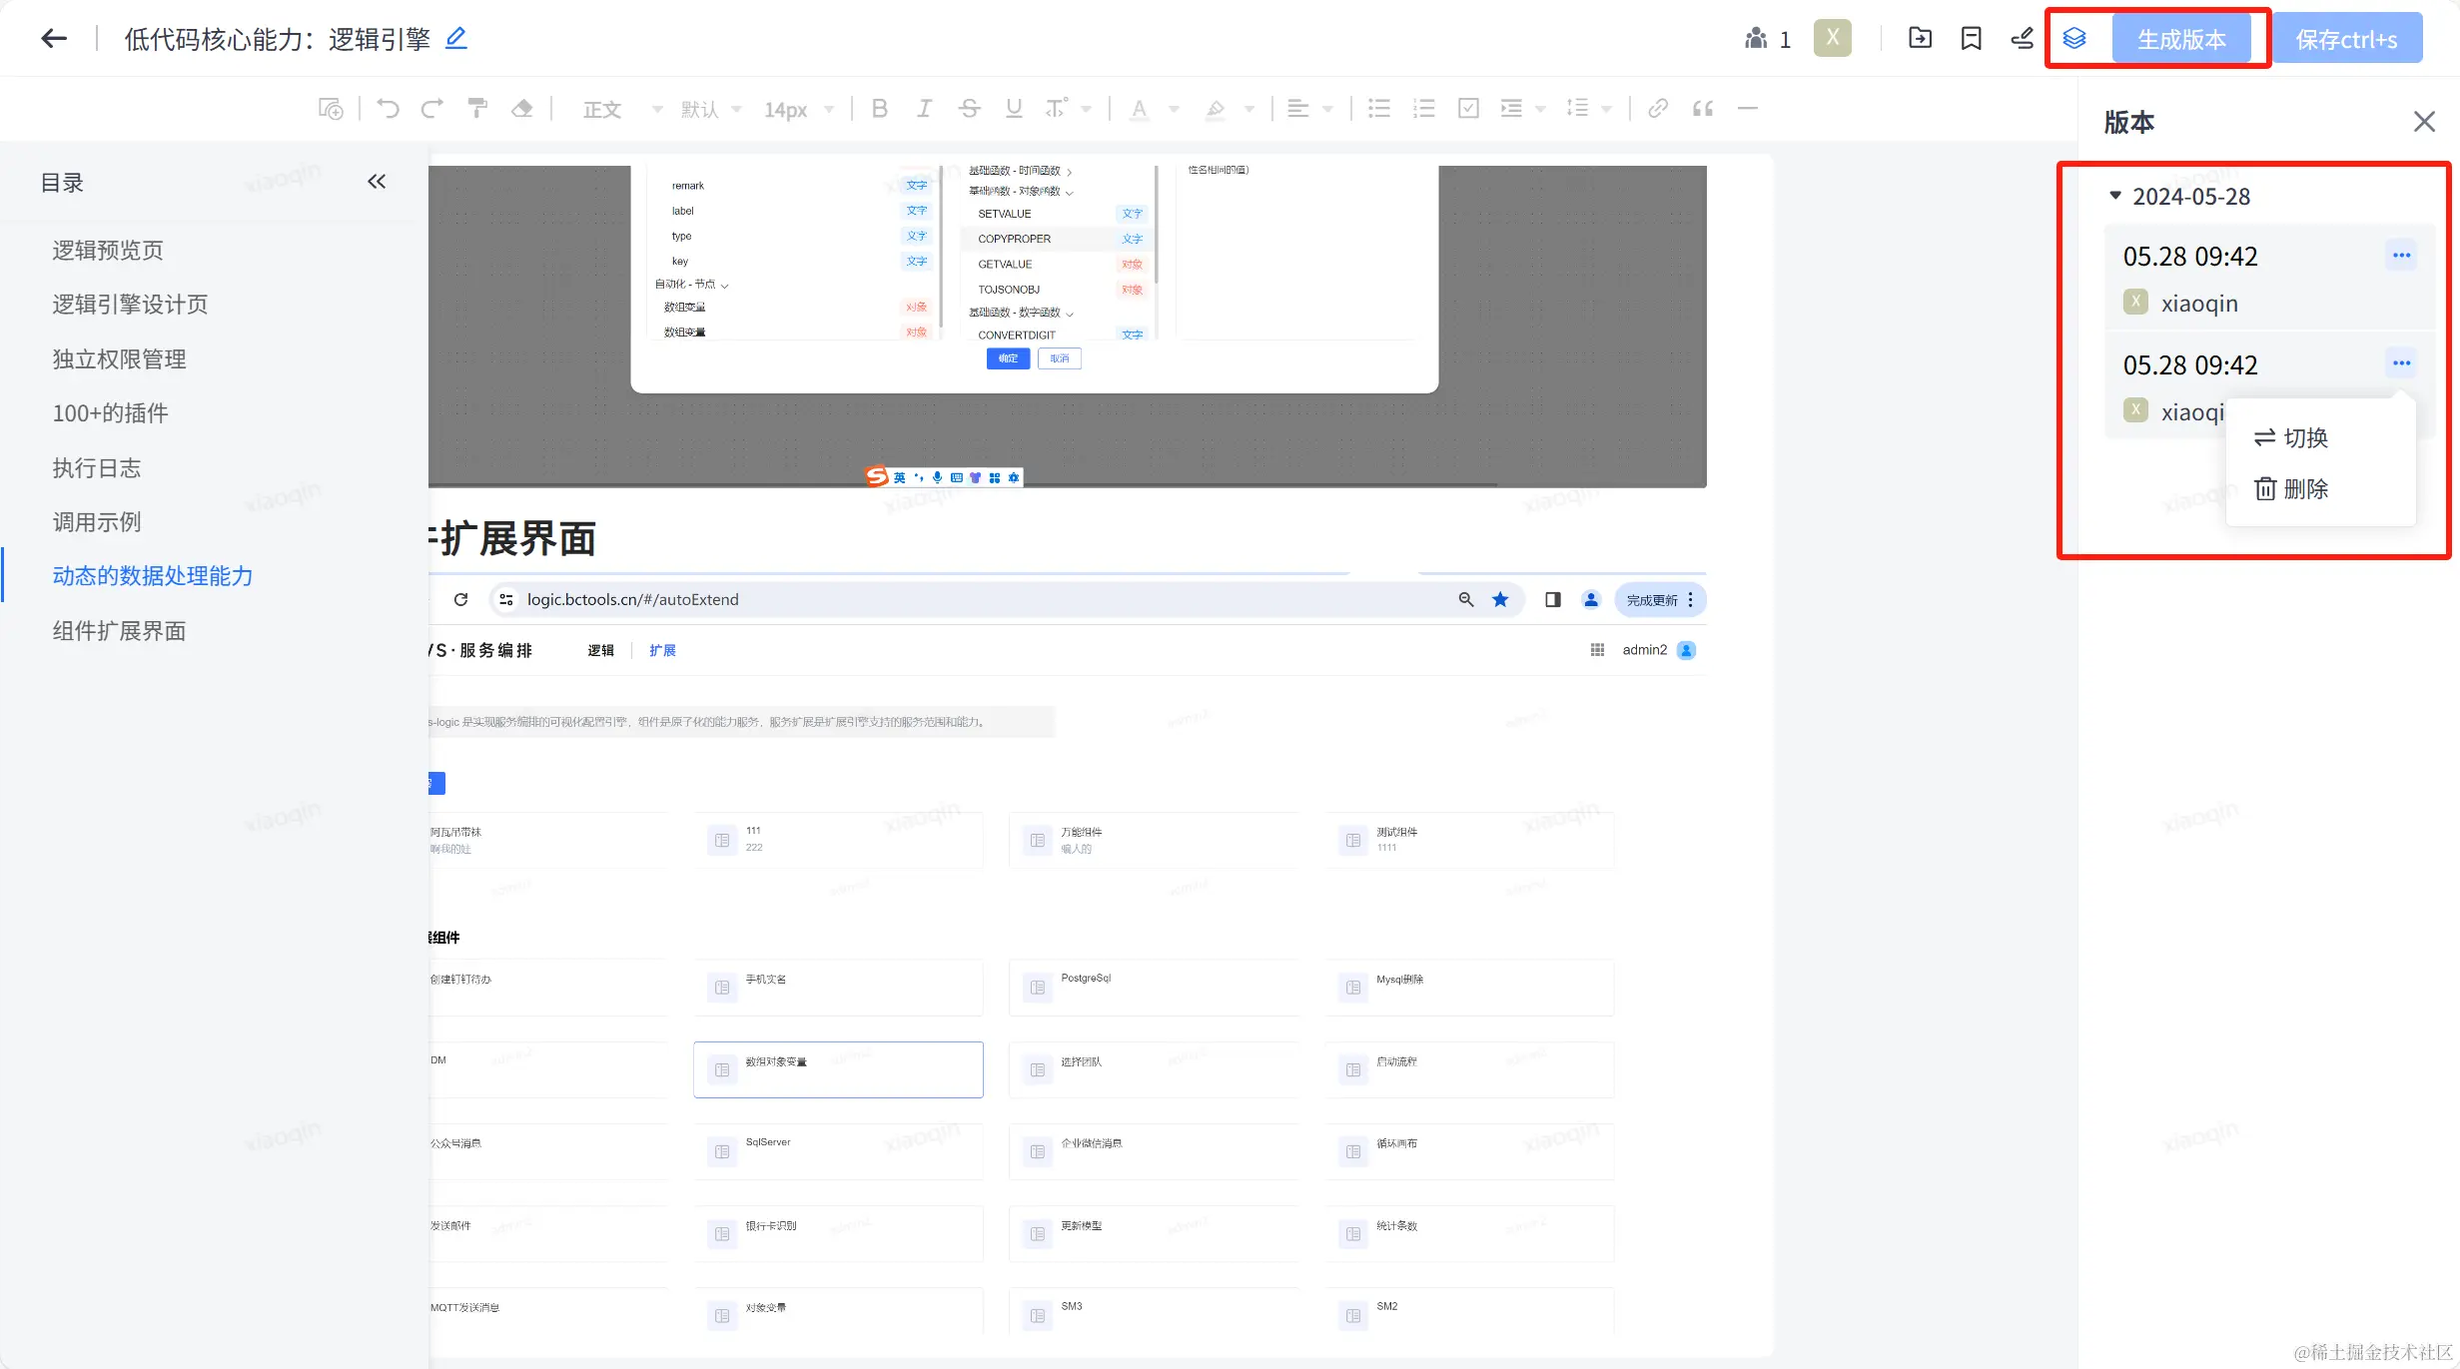Click the insert link icon
The image size is (2460, 1369).
pyautogui.click(x=1658, y=109)
